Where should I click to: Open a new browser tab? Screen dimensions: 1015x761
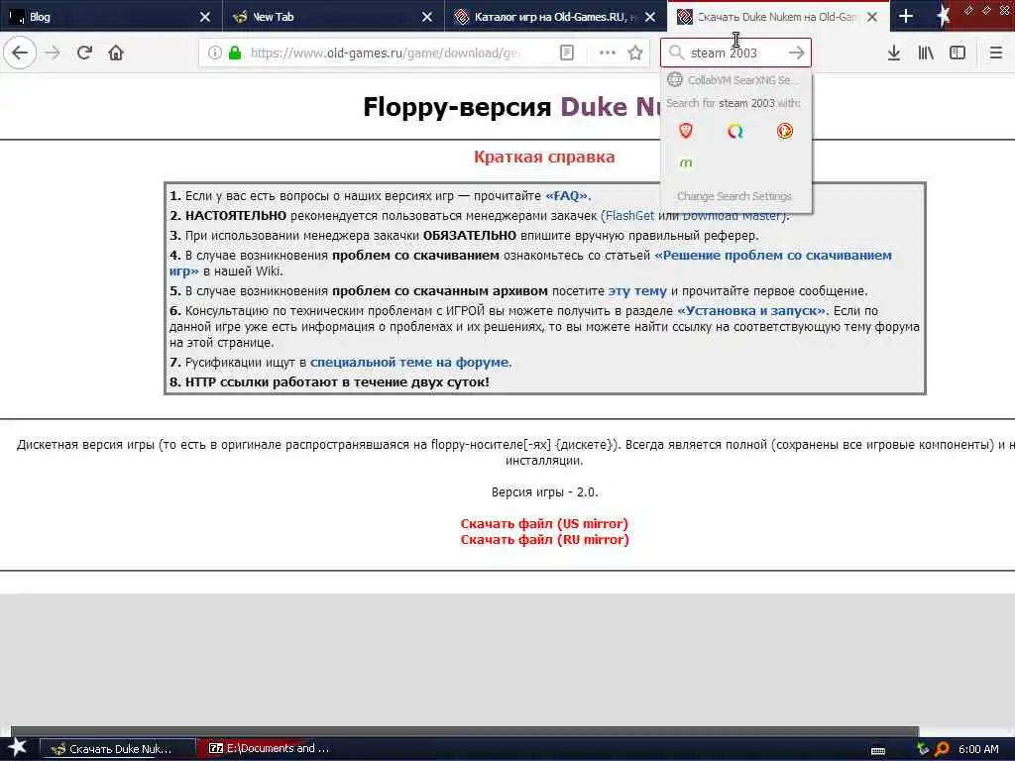tap(906, 16)
